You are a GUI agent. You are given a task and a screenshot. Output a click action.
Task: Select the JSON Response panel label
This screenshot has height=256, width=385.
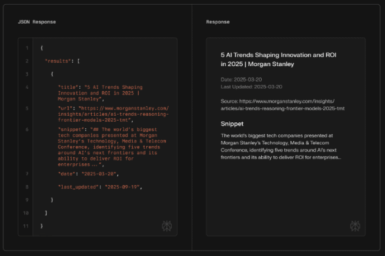point(36,22)
